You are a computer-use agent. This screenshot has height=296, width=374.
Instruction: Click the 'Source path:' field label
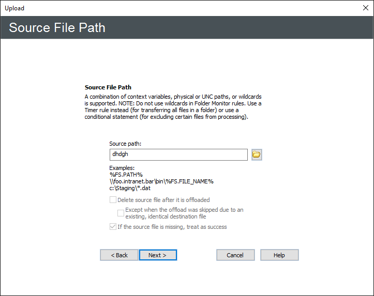click(x=125, y=144)
